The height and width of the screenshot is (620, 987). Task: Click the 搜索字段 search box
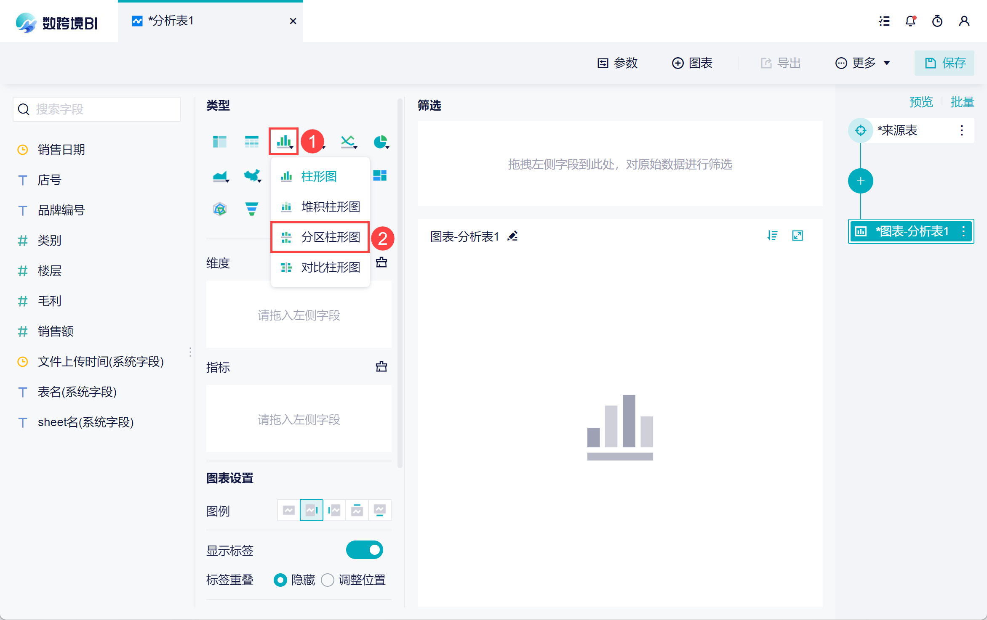click(97, 109)
